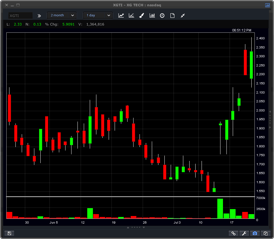Click the link windows chain icon
Viewport: 274px width, 239px height.
(x=234, y=233)
